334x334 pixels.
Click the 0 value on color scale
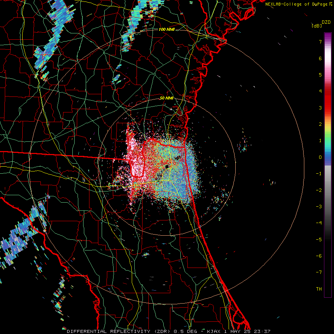click(320, 157)
